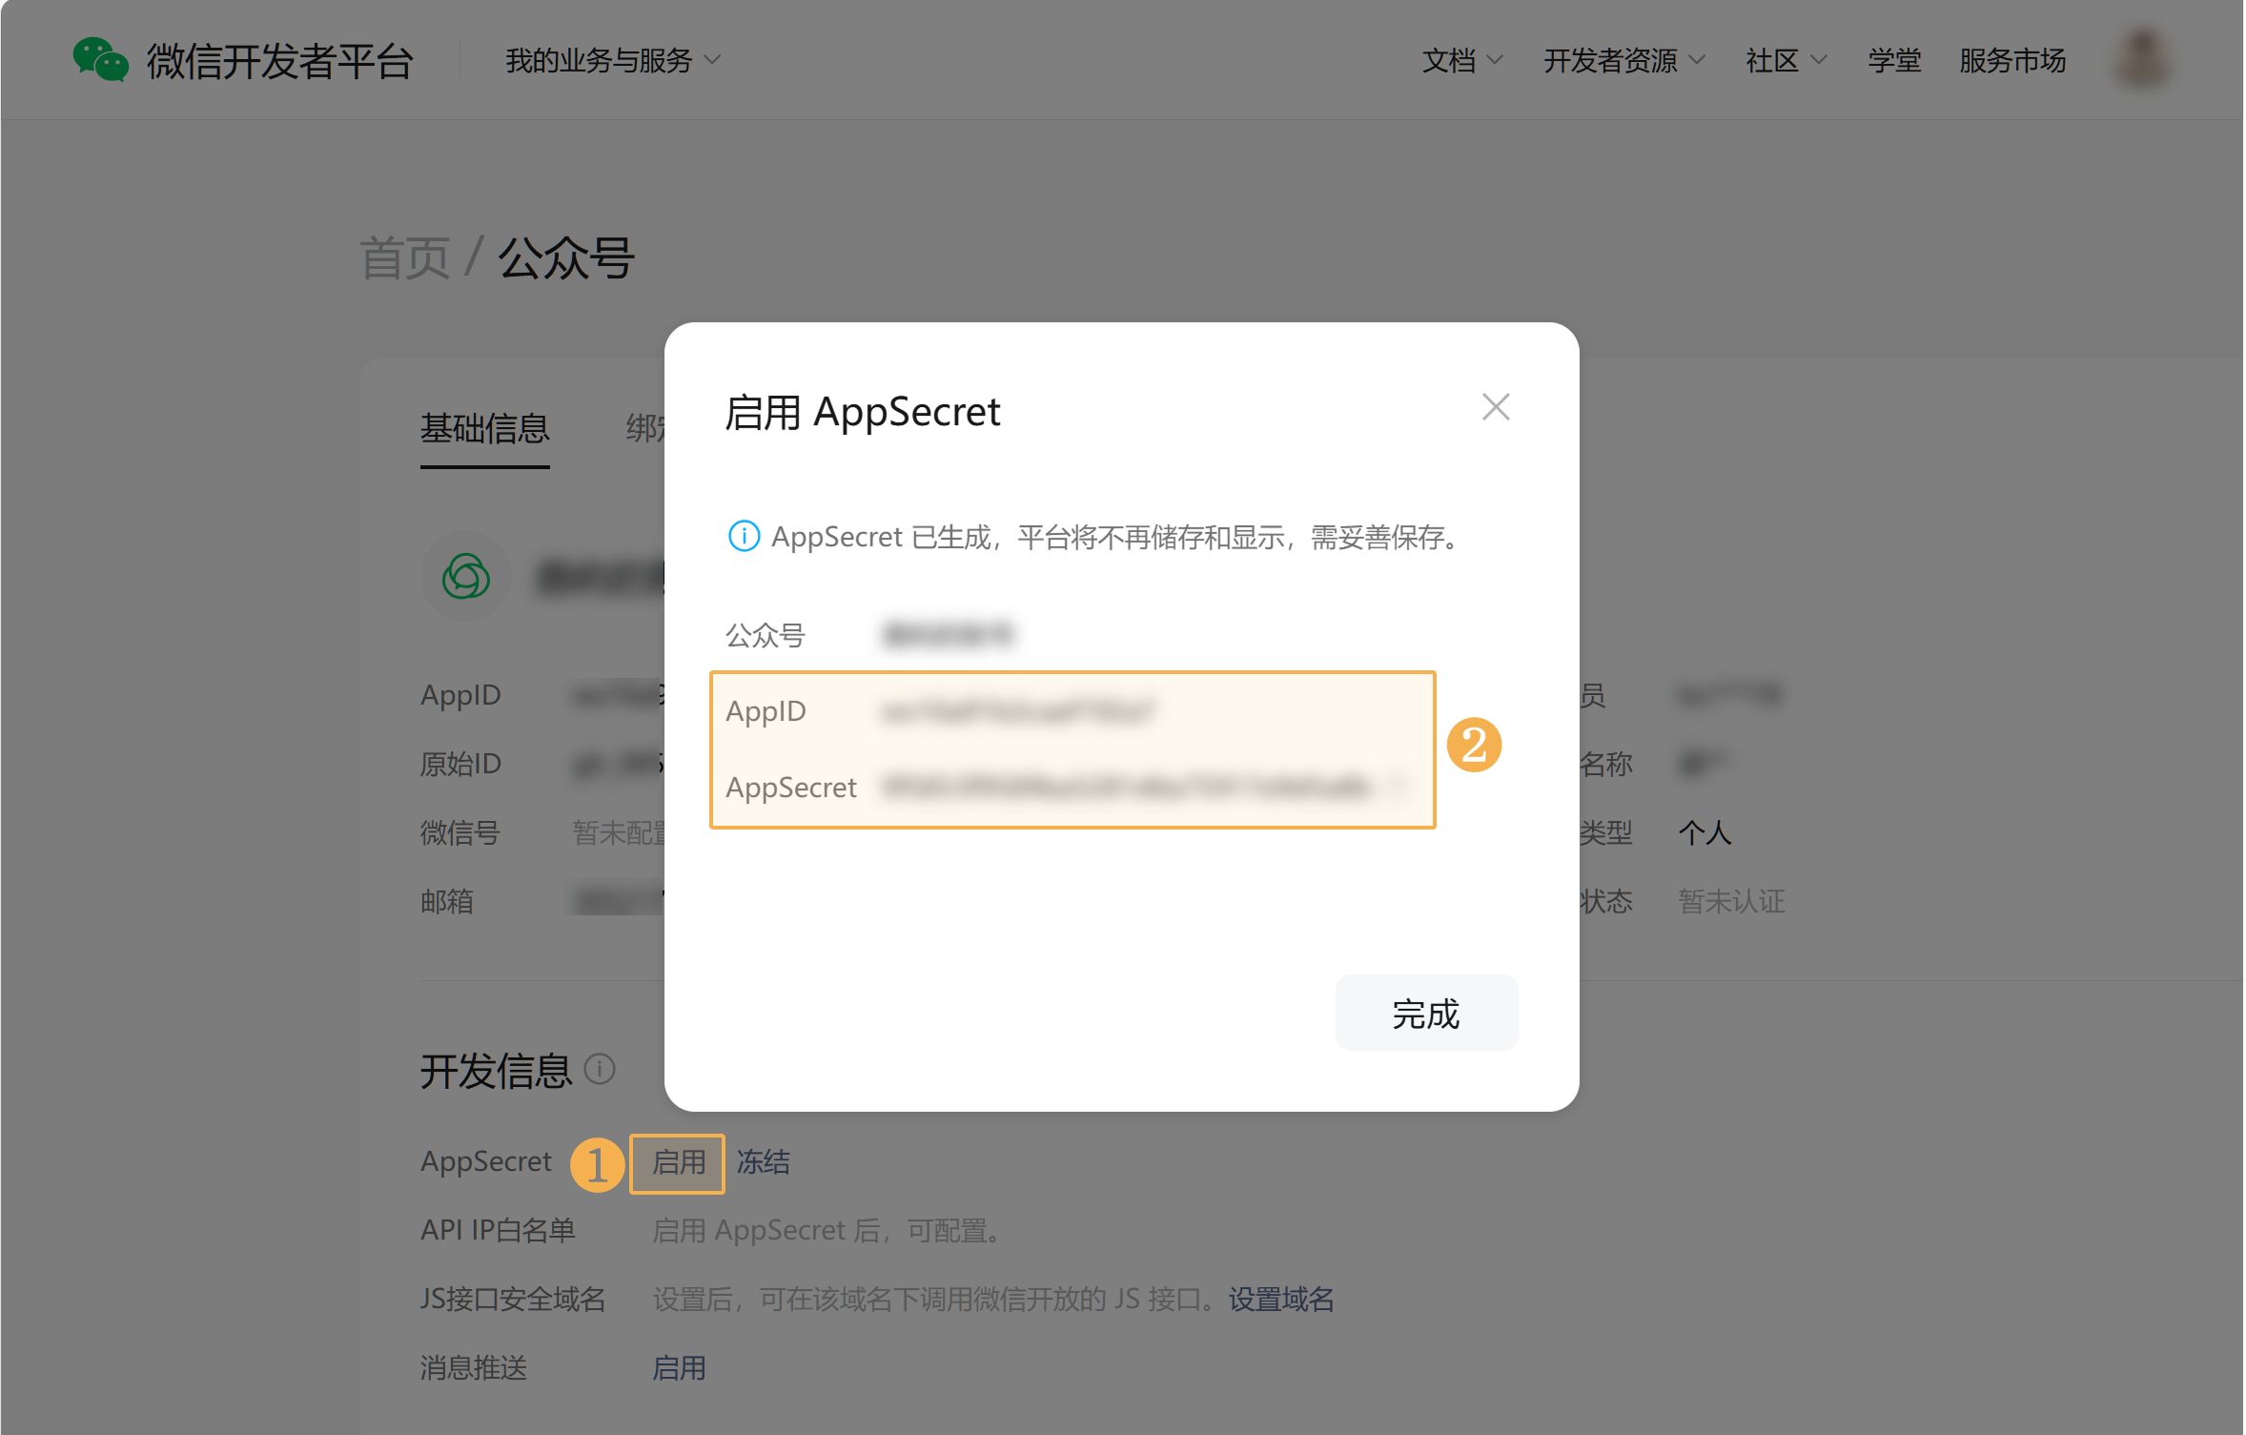The height and width of the screenshot is (1435, 2246).
Task: Click the info icon next to 开发信息
Action: (600, 1069)
